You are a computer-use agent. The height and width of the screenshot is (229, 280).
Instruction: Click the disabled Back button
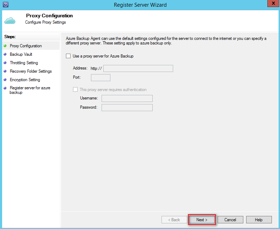(x=174, y=219)
